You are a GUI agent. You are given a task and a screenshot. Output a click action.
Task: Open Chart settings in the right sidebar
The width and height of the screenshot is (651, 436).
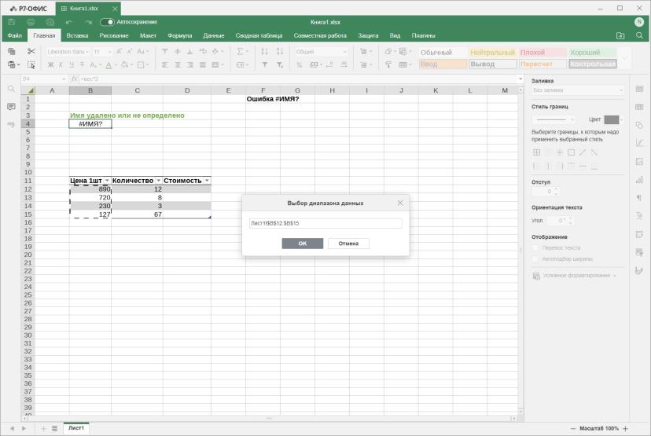[639, 180]
